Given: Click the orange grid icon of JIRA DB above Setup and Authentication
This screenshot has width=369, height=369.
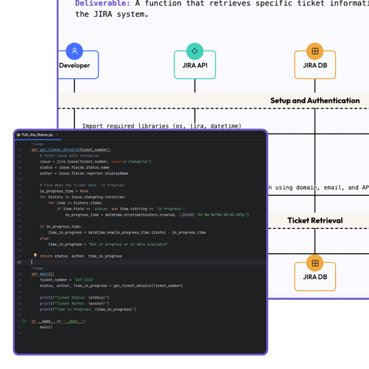Looking at the screenshot, I should click(x=315, y=51).
